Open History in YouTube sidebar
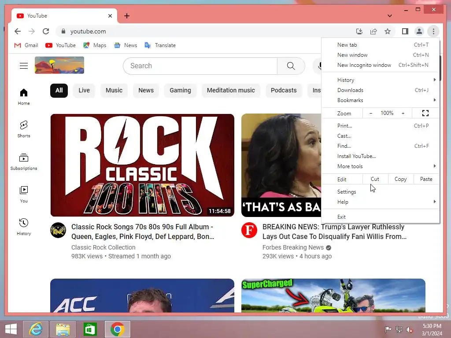This screenshot has height=338, width=451. click(24, 227)
